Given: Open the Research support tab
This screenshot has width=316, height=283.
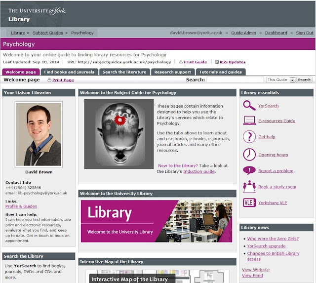Looking at the screenshot, I should tap(173, 72).
